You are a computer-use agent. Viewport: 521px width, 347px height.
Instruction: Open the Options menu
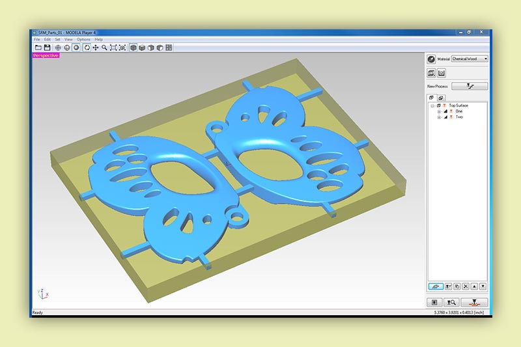pos(83,40)
